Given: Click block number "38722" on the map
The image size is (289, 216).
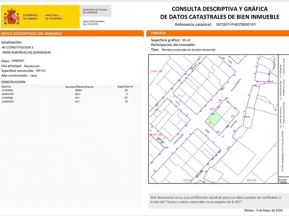Looking at the screenshot, I should 213,109.
